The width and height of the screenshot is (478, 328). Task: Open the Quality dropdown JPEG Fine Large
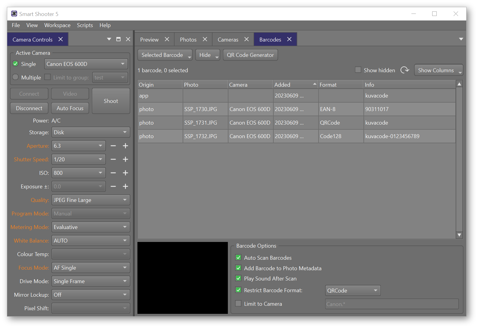[x=91, y=200]
